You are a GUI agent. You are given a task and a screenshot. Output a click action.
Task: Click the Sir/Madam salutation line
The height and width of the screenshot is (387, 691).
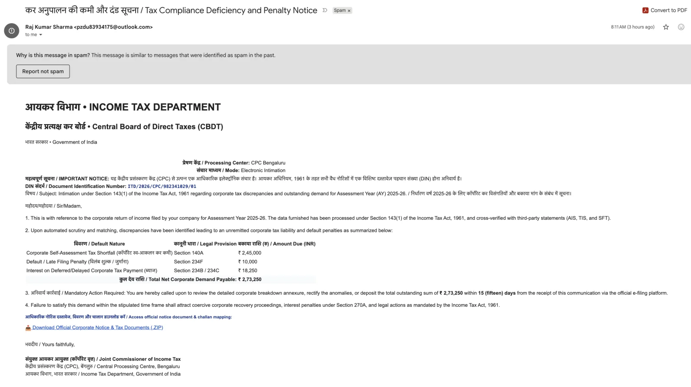(53, 206)
